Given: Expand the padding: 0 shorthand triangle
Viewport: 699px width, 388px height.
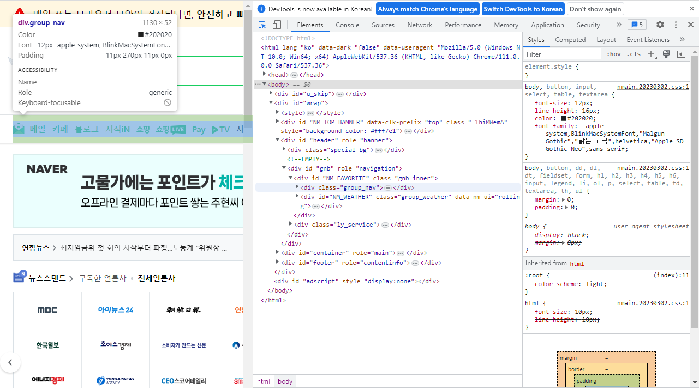Looking at the screenshot, I should (567, 207).
